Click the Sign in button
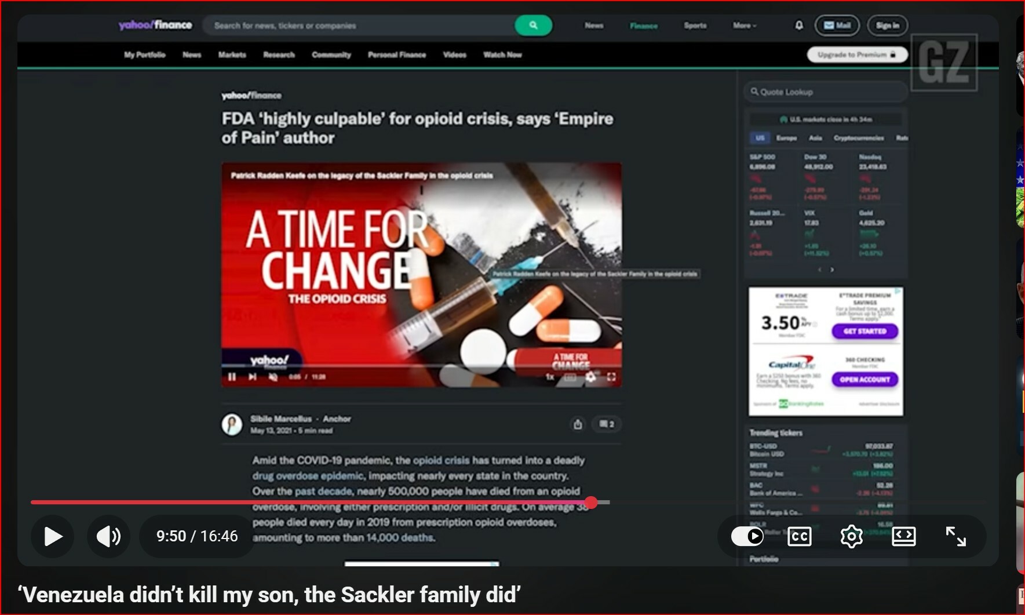The image size is (1025, 615). 887,26
